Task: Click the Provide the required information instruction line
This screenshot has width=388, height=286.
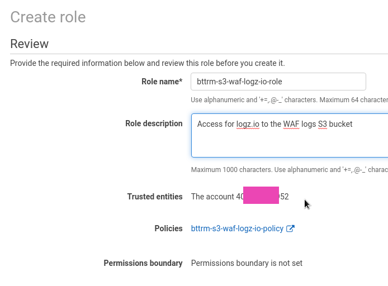Action: (148, 63)
